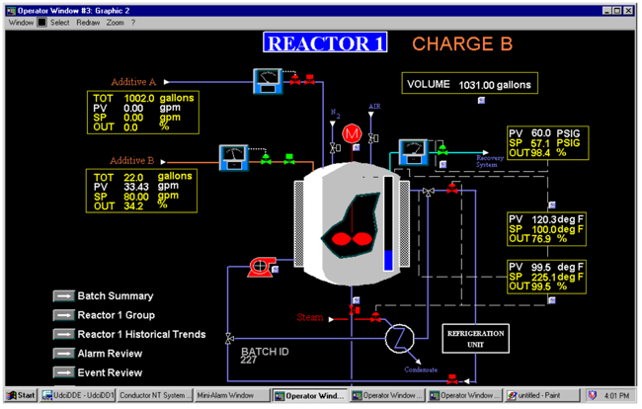Click the small tag icon beside the motor
This screenshot has width=642, height=409.
(357, 147)
